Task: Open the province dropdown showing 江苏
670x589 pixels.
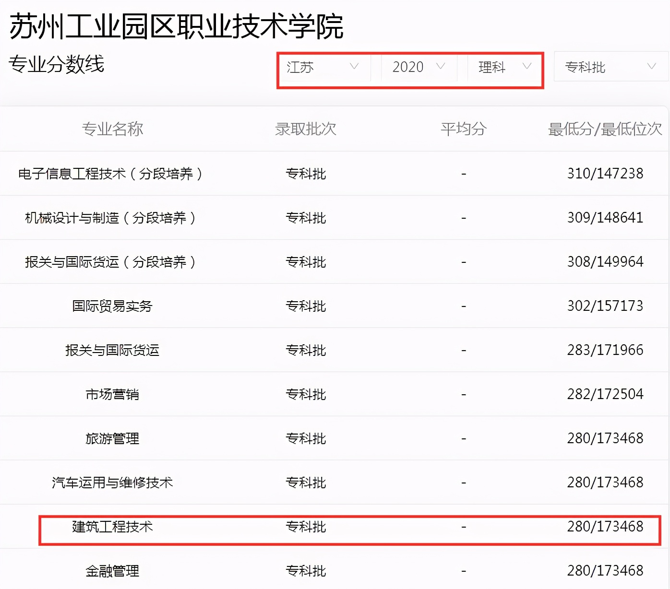Action: coord(317,67)
